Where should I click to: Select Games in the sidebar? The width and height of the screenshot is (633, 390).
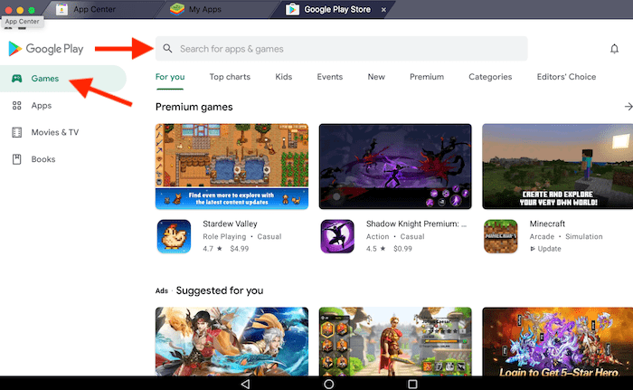tap(63, 79)
